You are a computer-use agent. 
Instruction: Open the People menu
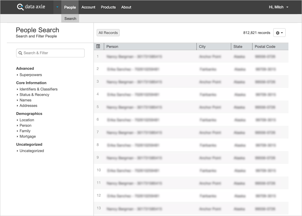(x=70, y=7)
